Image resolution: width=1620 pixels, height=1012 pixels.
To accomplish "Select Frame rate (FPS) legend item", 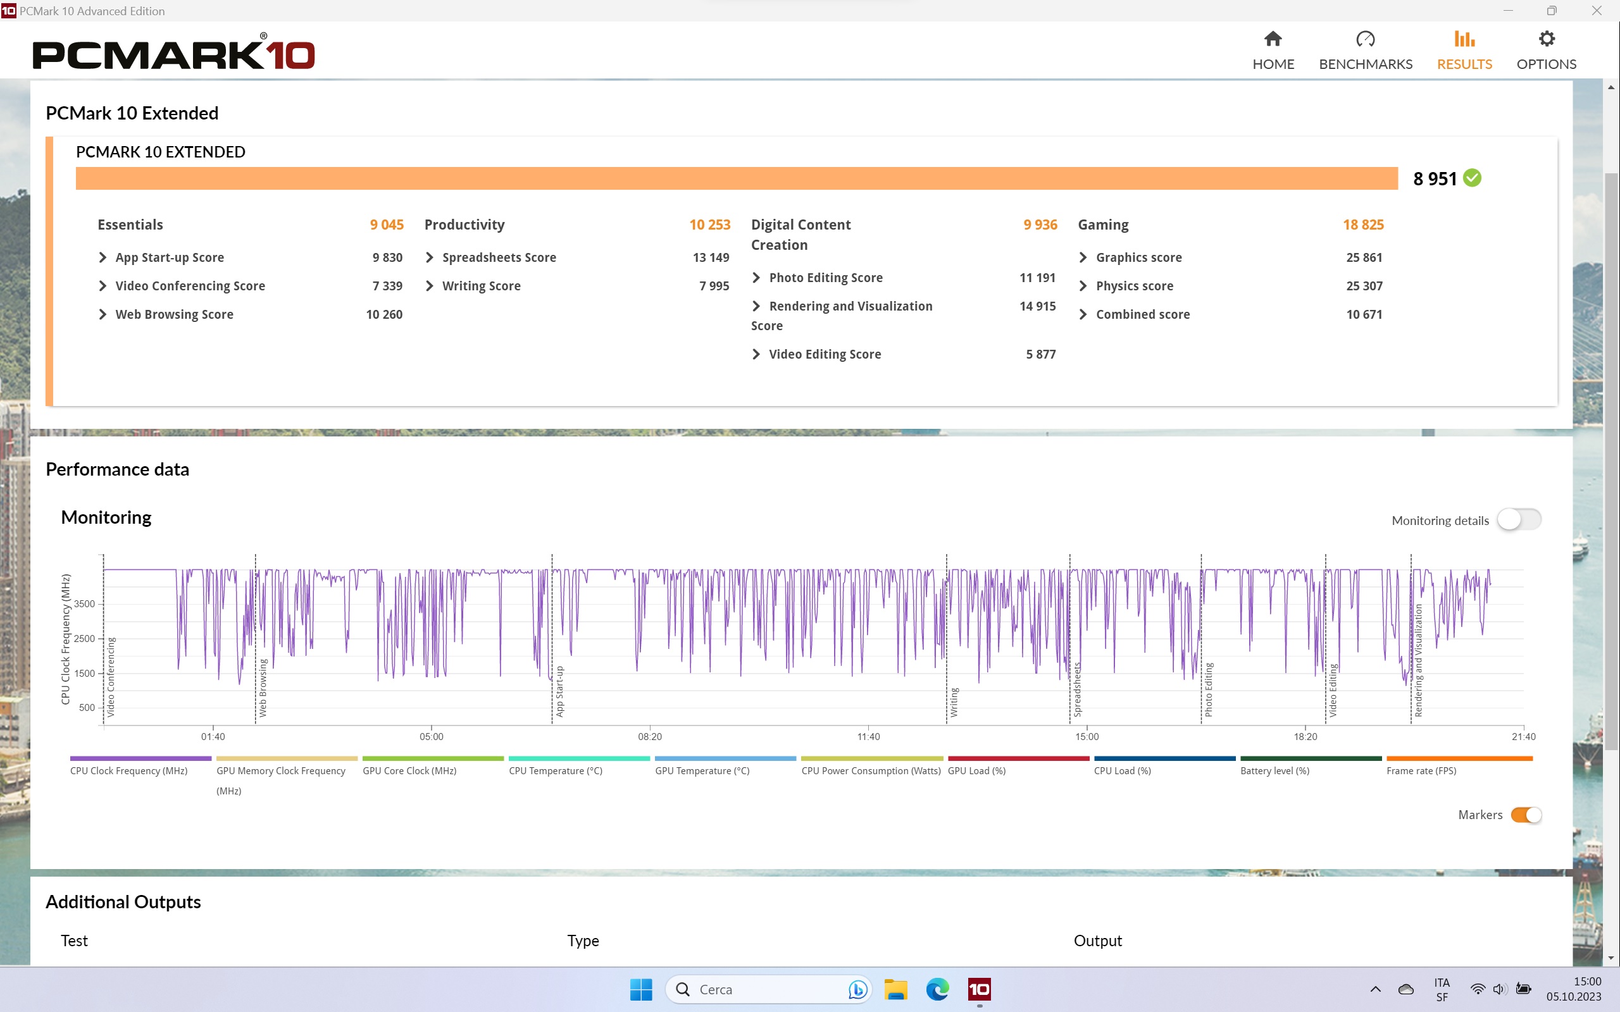I will 1459,767.
